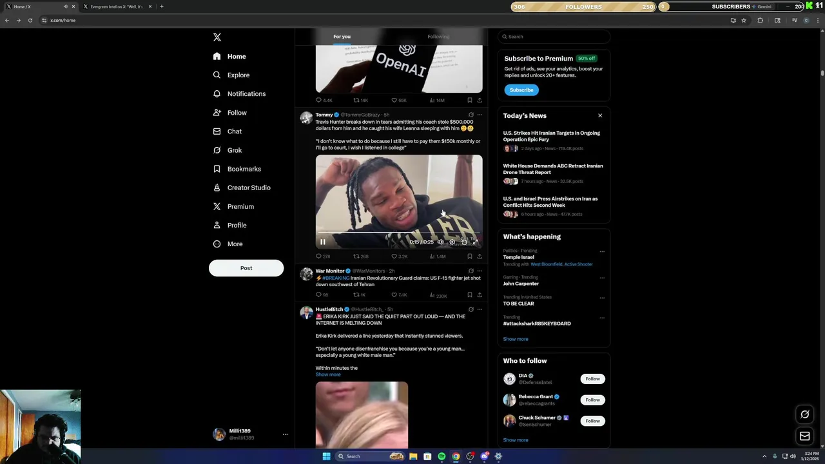This screenshot has height=464, width=825.
Task: Share Tommy's post
Action: coord(480,256)
